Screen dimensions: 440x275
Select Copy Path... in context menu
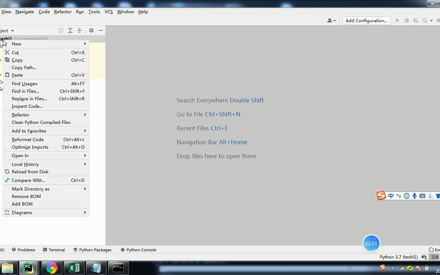coord(46,67)
